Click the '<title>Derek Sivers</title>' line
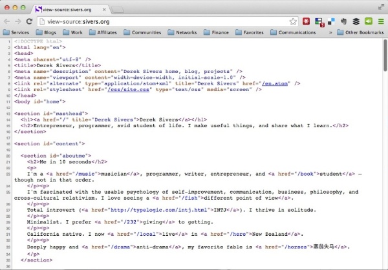Viewport: 388px width, 270px height. pyautogui.click(x=58, y=65)
